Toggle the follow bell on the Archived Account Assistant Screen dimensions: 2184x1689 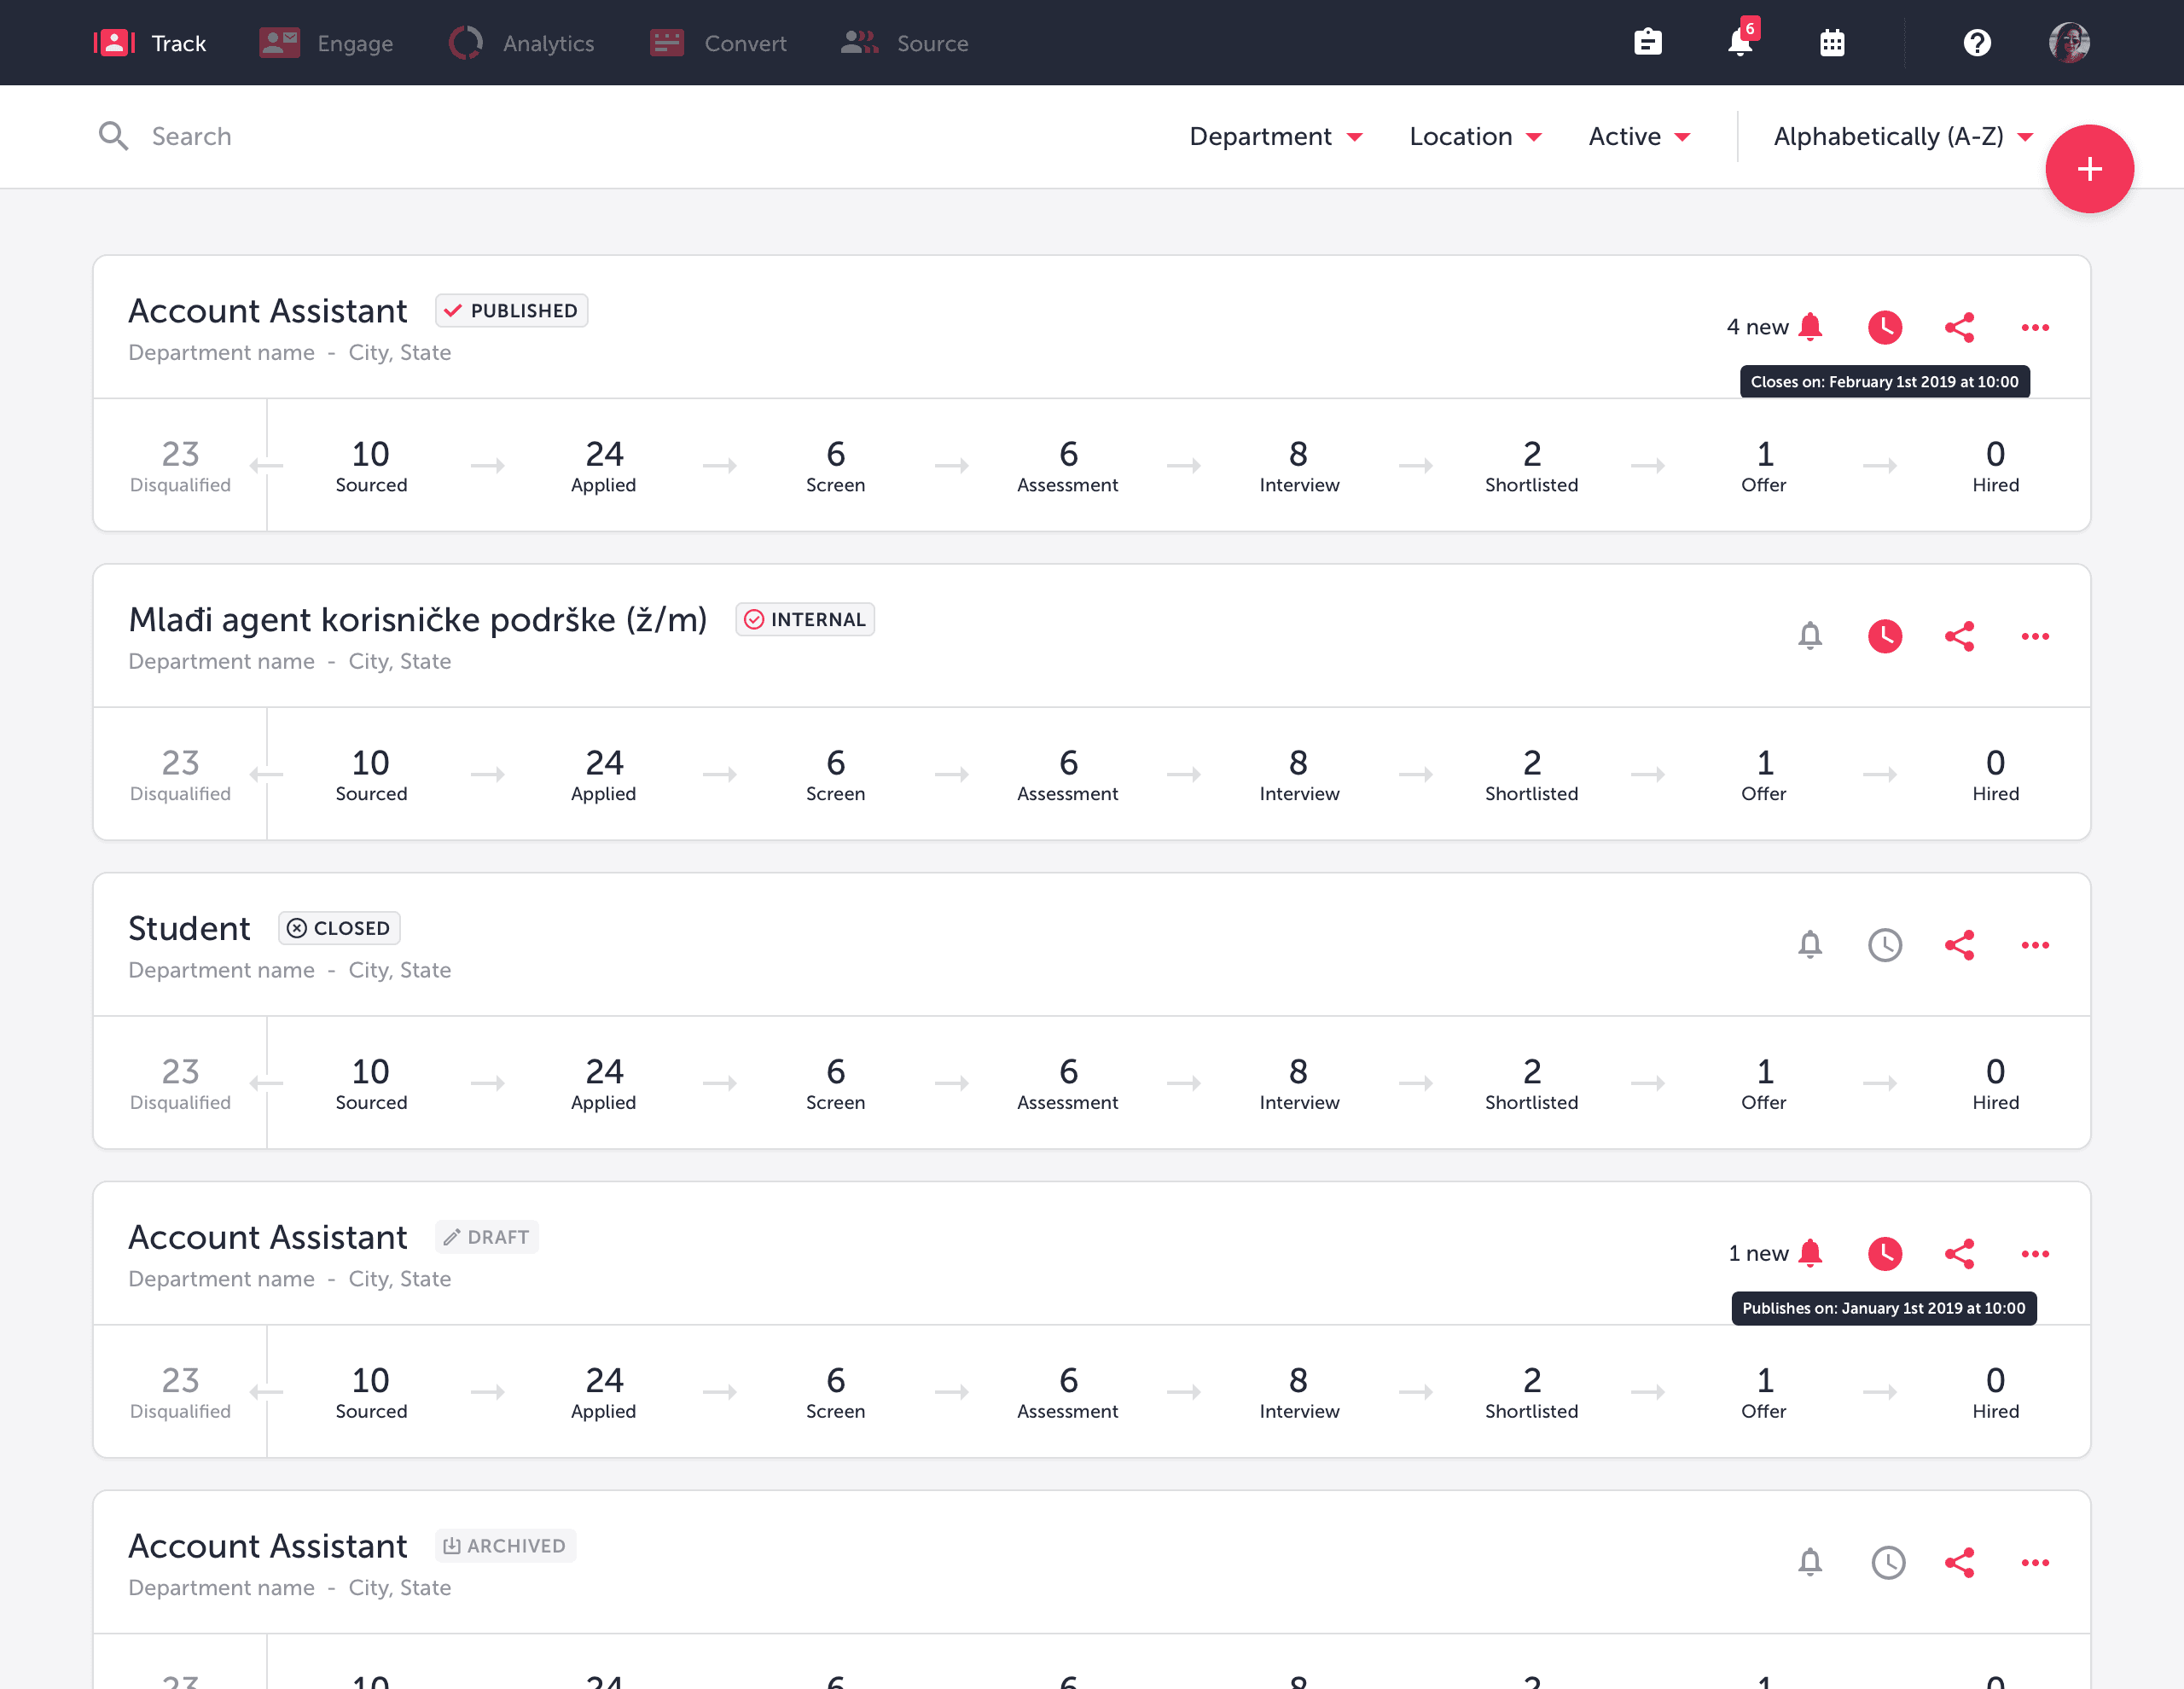point(1809,1562)
